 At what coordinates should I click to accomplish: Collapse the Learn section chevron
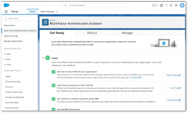(43, 58)
